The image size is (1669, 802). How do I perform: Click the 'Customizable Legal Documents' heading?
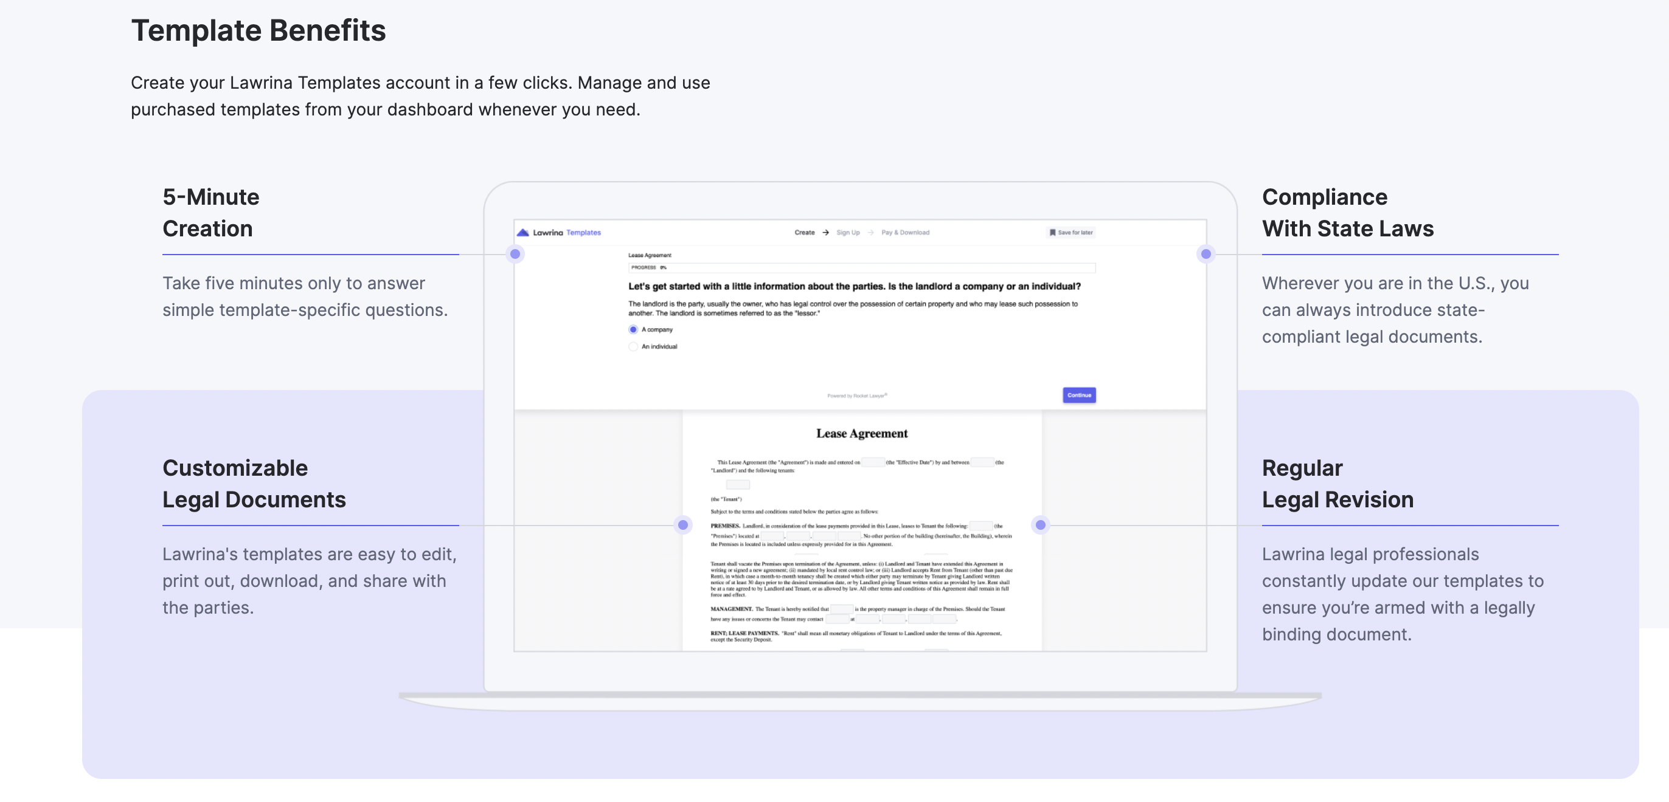click(x=254, y=484)
